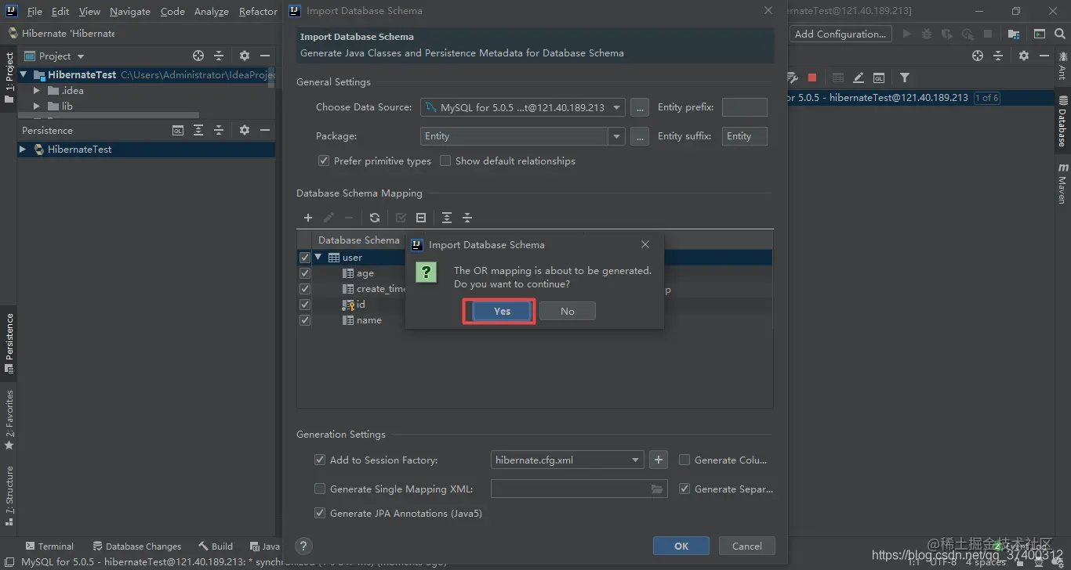
Task: Open the Package combo box arrow
Action: tap(617, 136)
